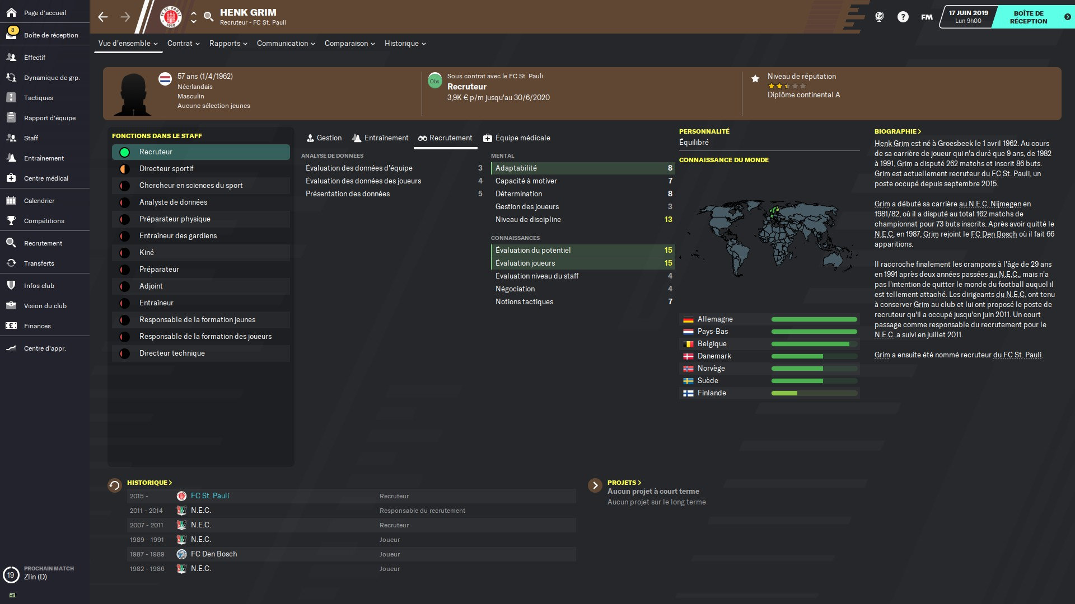Select the Directeur sportif role
The image size is (1075, 604).
[166, 169]
